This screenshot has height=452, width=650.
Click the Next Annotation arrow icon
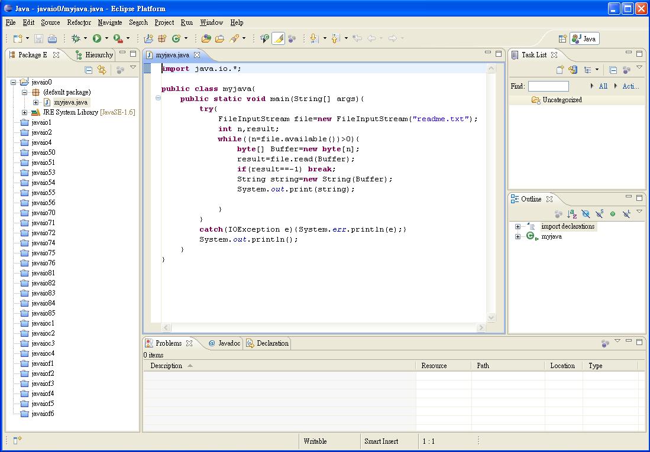click(314, 38)
